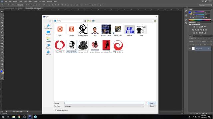The height and width of the screenshot is (119, 213).
Task: Add a Hue/Saturation adjustment
Action: [x=193, y=30]
